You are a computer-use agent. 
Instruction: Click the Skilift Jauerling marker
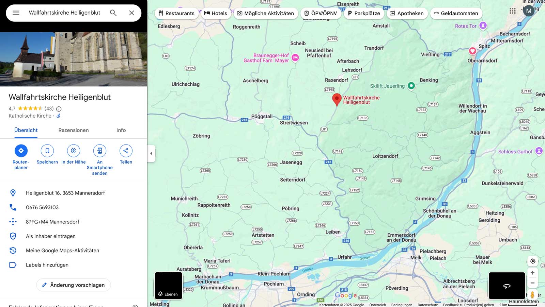pos(411,86)
